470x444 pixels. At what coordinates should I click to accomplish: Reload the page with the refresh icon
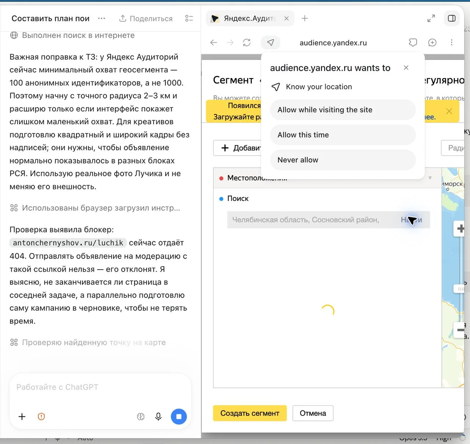tap(247, 43)
